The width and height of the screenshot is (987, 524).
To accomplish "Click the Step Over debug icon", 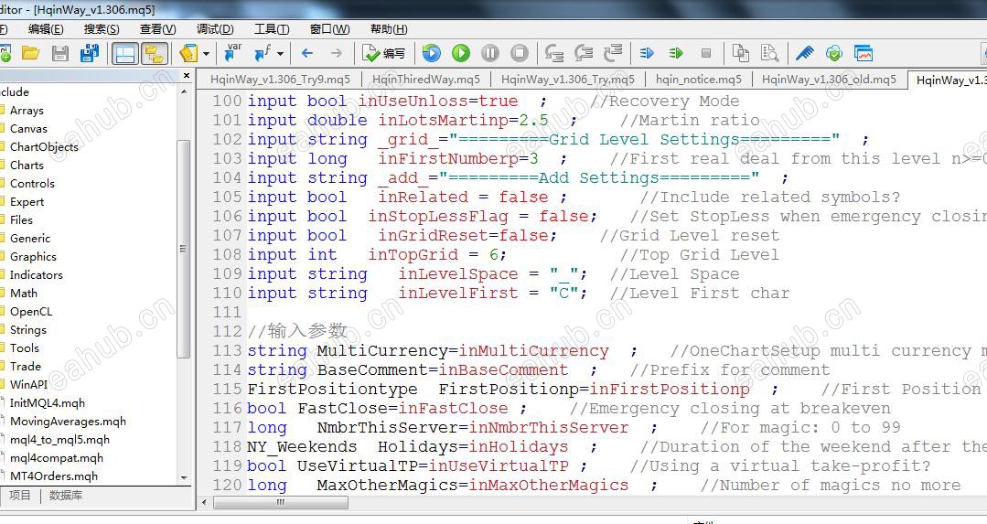I will coord(584,53).
